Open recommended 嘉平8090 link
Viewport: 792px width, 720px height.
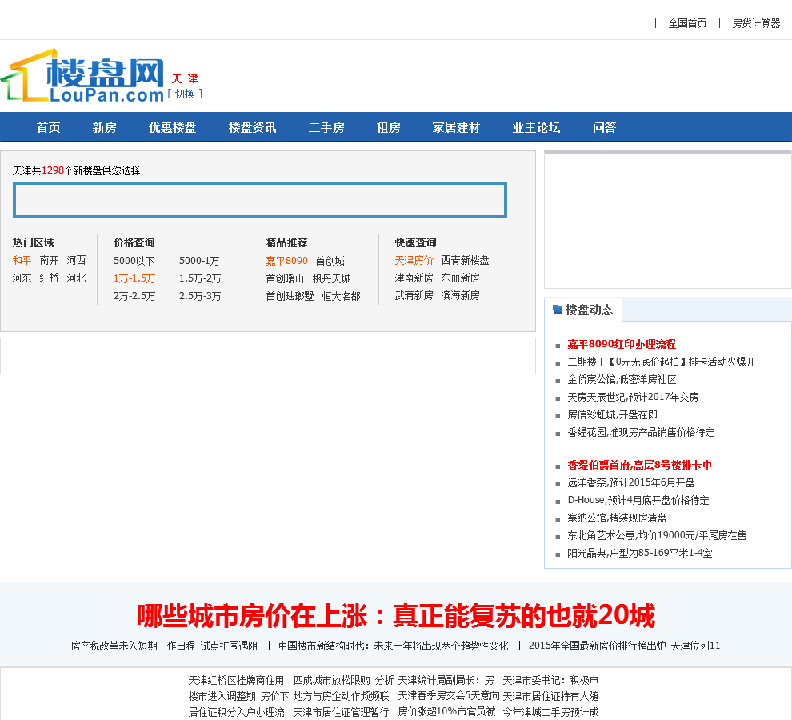click(x=286, y=261)
